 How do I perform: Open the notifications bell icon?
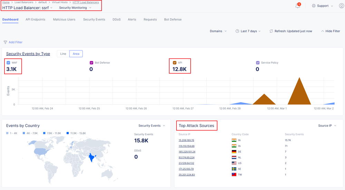pyautogui.click(x=297, y=6)
